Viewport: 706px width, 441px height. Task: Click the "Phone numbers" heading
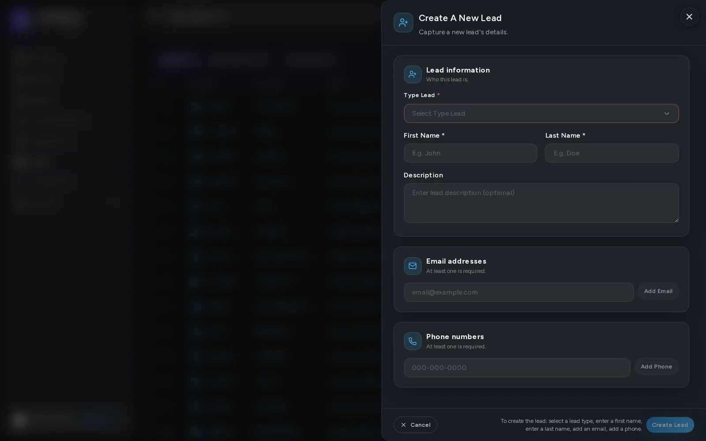[455, 336]
